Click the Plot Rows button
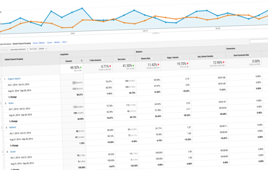The image size is (268, 170). (x=4, y=50)
